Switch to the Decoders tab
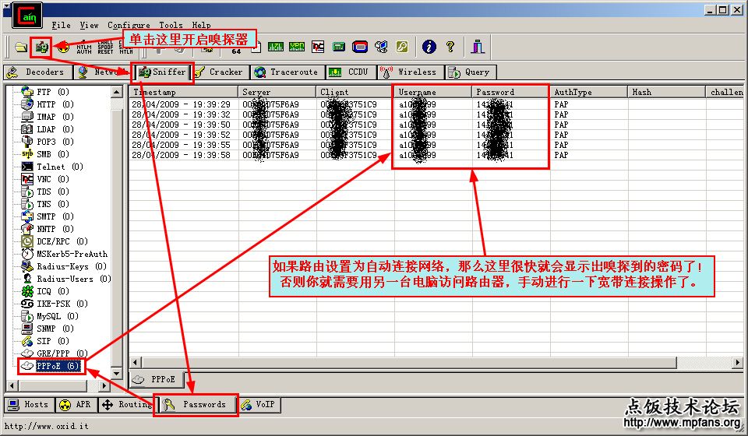 pos(38,72)
